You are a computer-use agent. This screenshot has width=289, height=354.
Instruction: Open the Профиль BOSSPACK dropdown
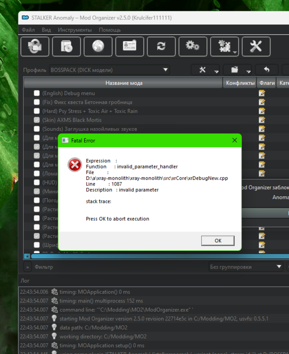point(109,70)
